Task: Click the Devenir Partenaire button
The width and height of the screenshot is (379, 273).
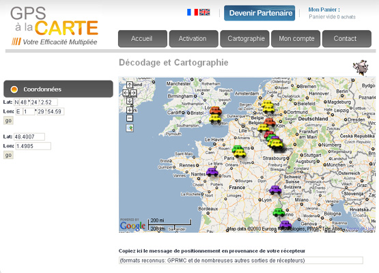Action: [259, 13]
